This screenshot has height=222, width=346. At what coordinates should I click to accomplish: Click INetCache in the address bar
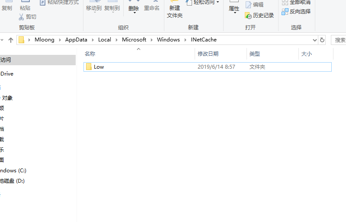click(204, 40)
